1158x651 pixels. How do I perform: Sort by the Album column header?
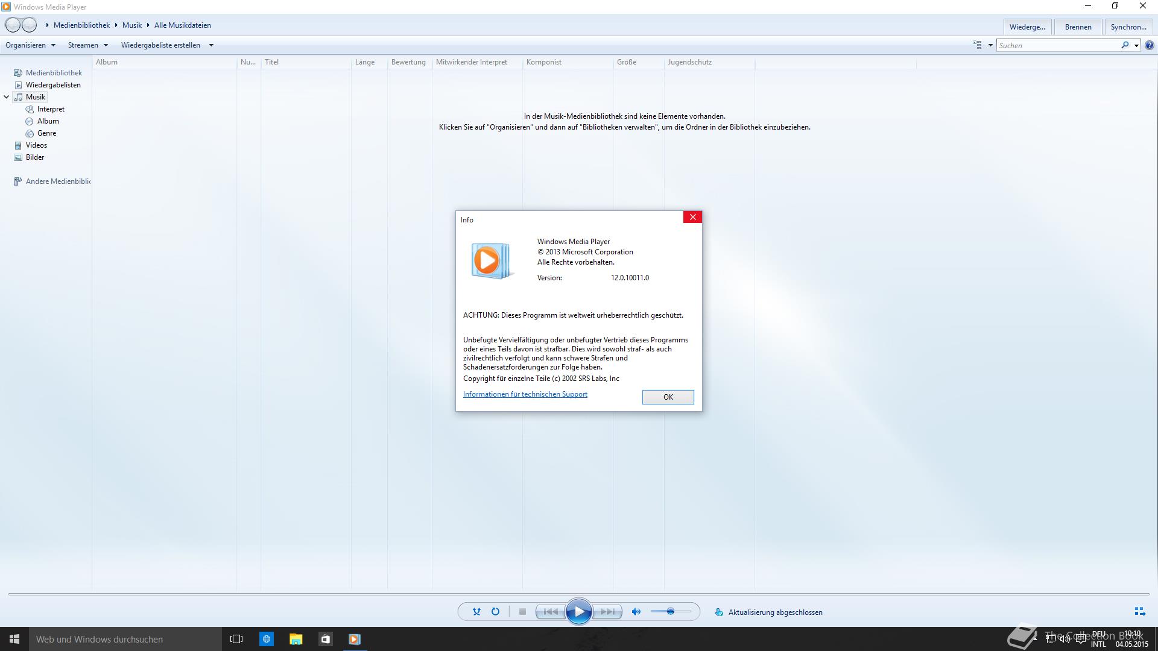tap(165, 62)
